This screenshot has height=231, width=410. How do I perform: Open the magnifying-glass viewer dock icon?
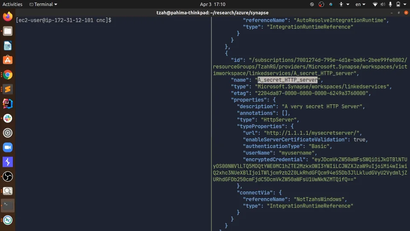8,191
